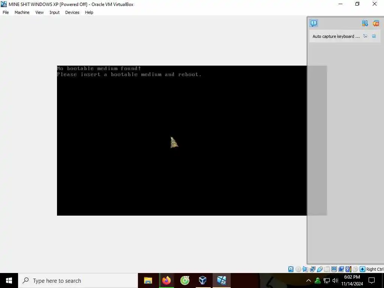This screenshot has width=384, height=288.
Task: Suppress the Auto capture keyboard message
Action: [x=365, y=36]
